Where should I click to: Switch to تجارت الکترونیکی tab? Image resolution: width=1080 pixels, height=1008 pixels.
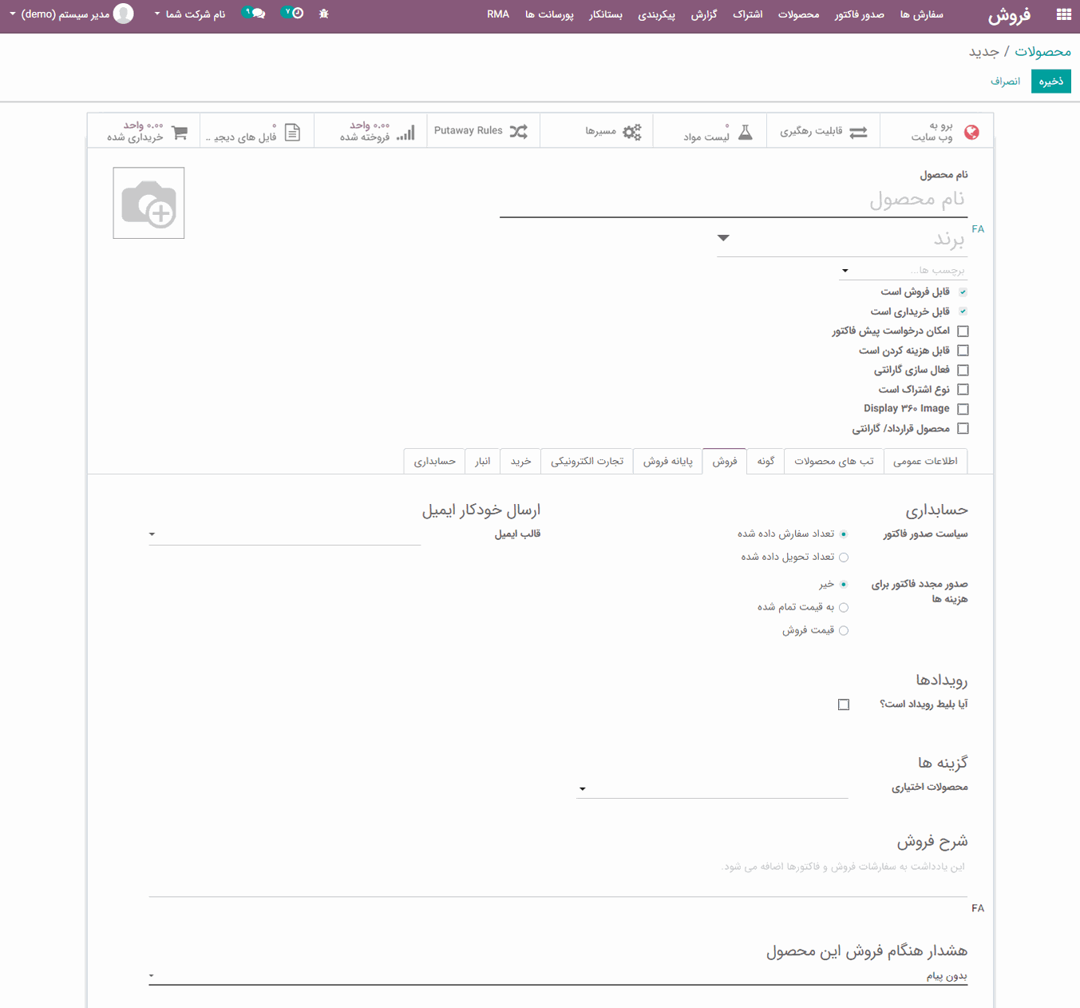click(x=586, y=461)
